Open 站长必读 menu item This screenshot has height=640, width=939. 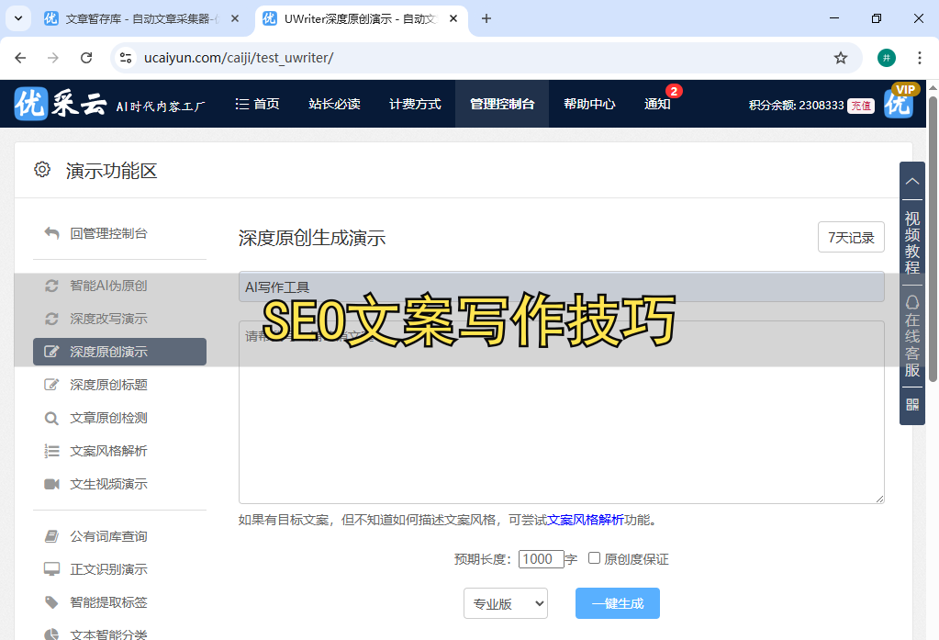tap(334, 104)
